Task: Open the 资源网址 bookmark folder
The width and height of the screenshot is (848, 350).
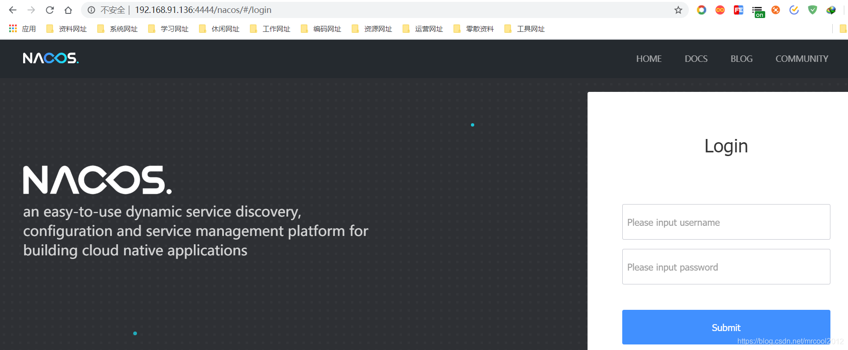Action: [x=372, y=29]
